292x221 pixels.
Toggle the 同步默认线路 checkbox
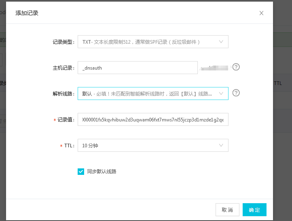pos(81,172)
